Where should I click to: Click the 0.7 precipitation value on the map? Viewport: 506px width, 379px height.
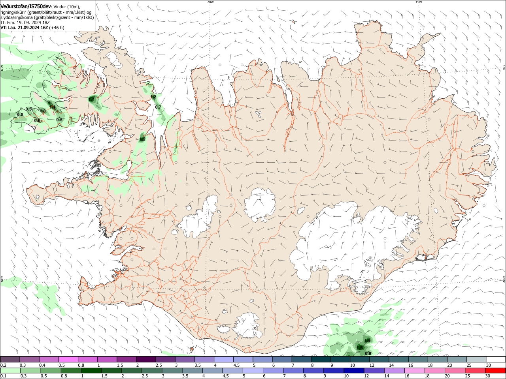tap(158, 107)
